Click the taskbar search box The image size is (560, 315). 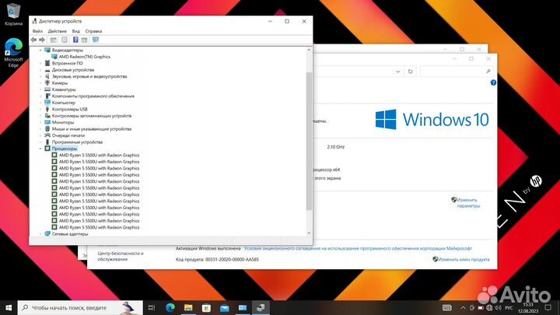tap(80, 307)
